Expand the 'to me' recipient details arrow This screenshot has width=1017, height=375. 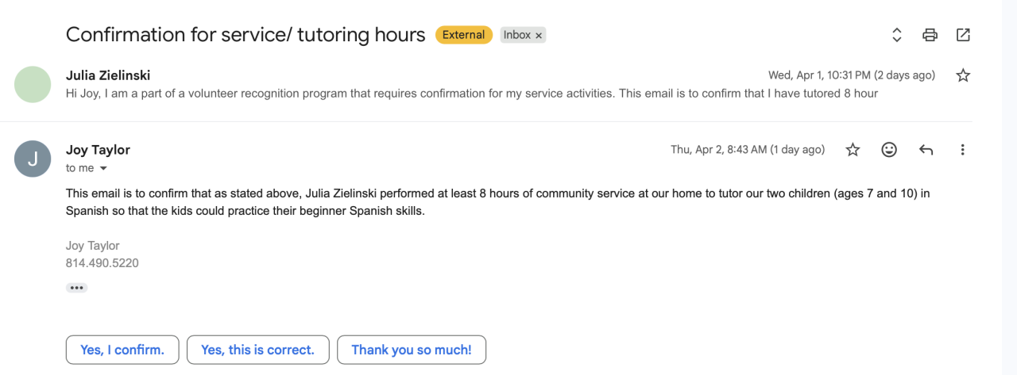click(x=102, y=169)
